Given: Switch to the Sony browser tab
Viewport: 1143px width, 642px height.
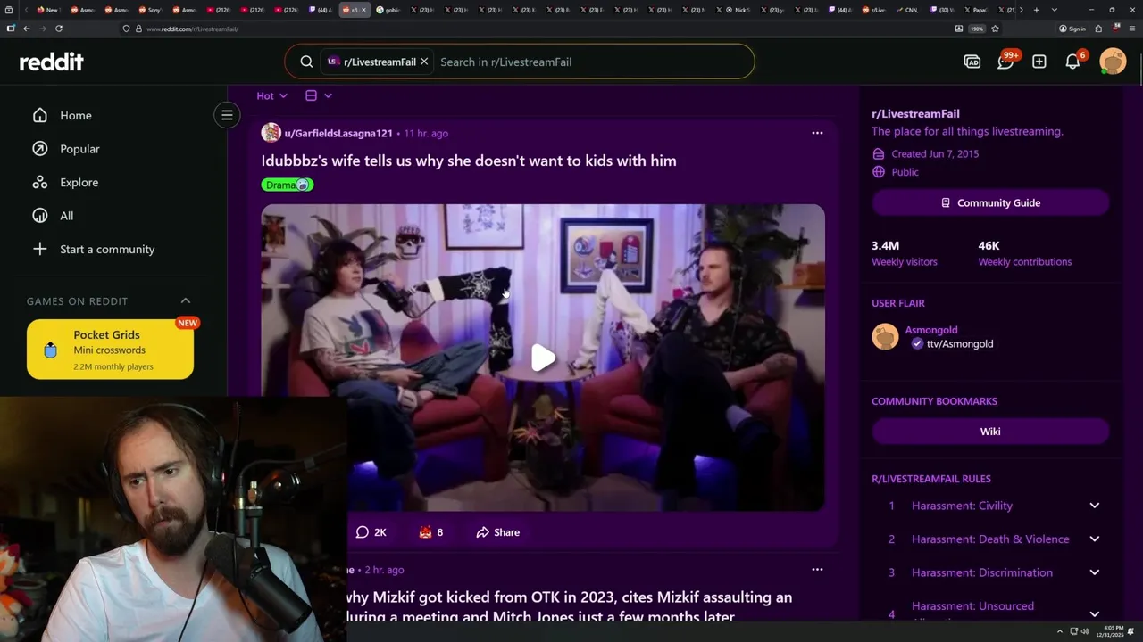Looking at the screenshot, I should click(x=150, y=10).
